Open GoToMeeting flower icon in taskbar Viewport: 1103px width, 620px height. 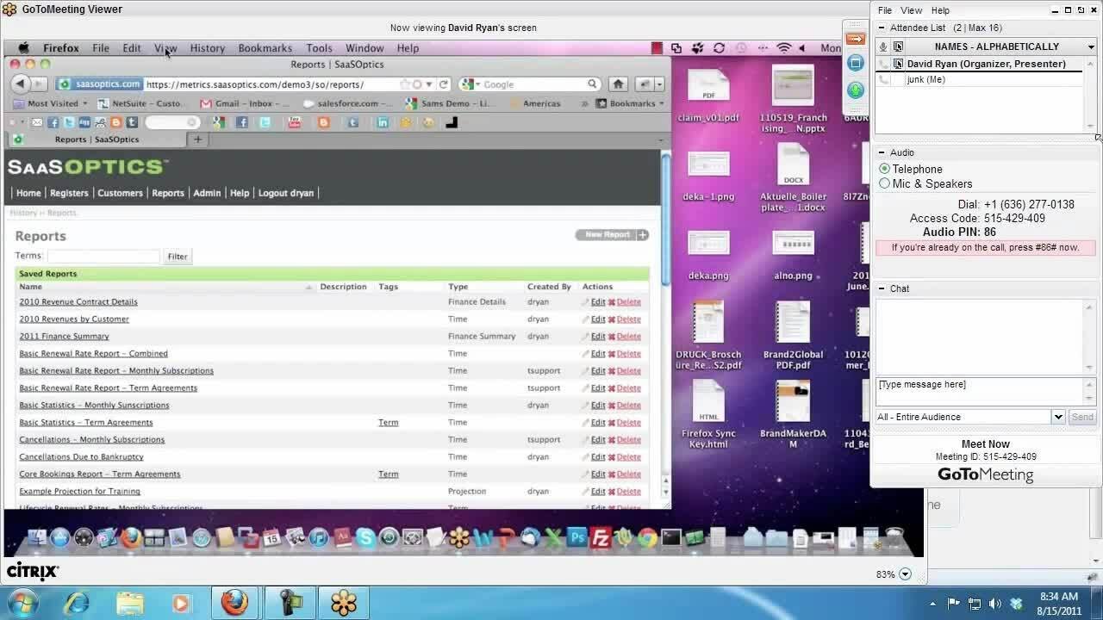(343, 603)
